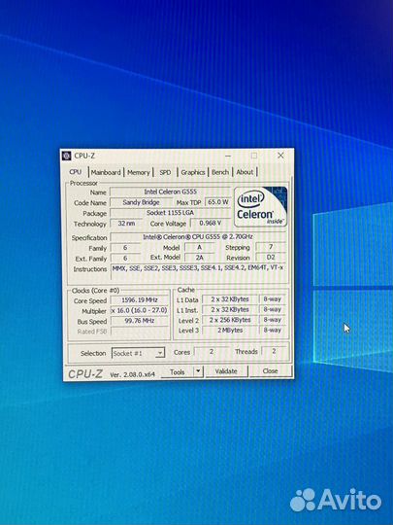This screenshot has width=393, height=525.
Task: Click the Revision value D2
Action: [271, 258]
